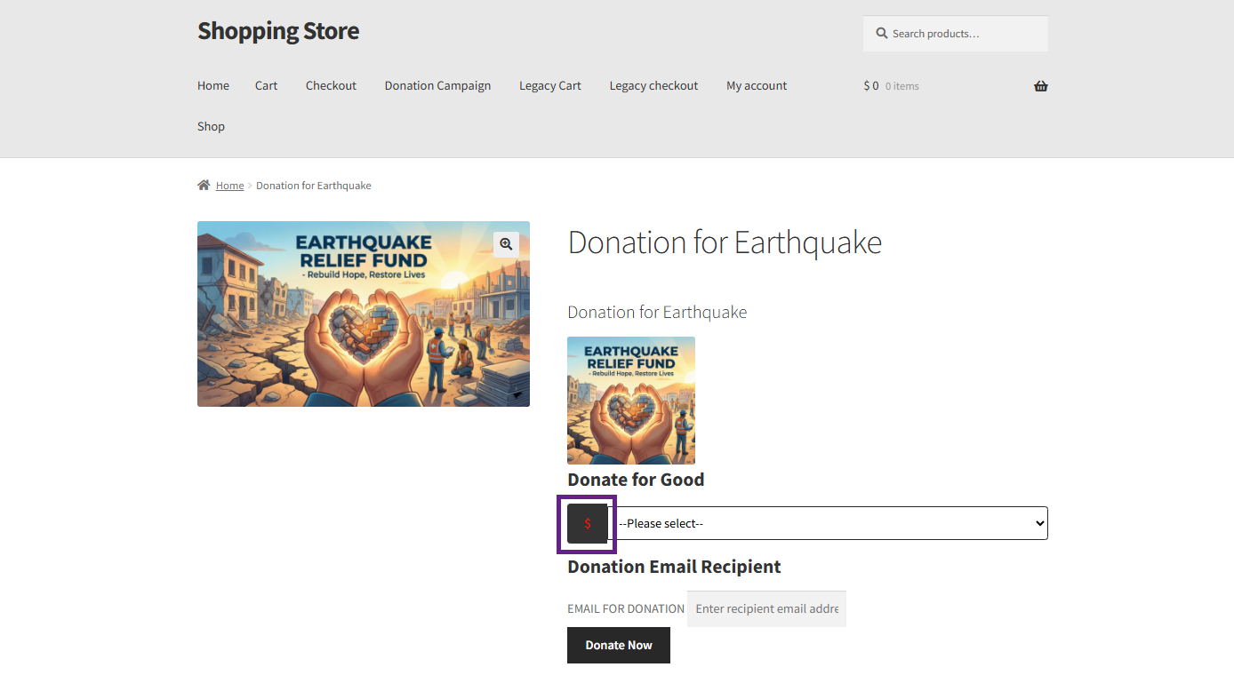Open the donation amount dropdown
Screen dimensions: 1234x691
832,523
